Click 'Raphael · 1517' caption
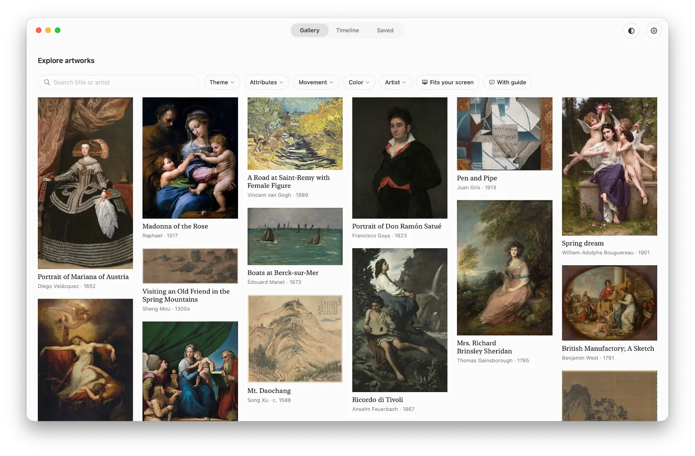The height and width of the screenshot is (456, 695). [160, 236]
